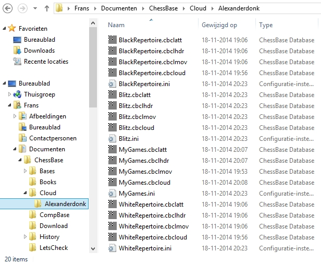Open Recente locaties
This screenshot has width=321, height=264.
pos(46,62)
